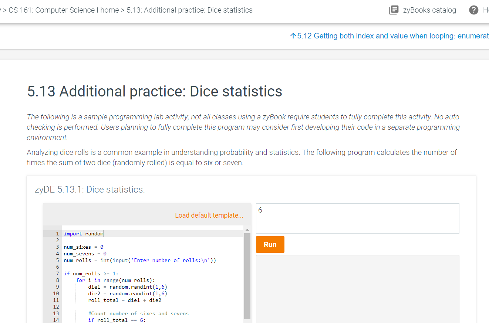
Task: Click the 'num_rolls = int(input(' code line
Action: [140, 260]
